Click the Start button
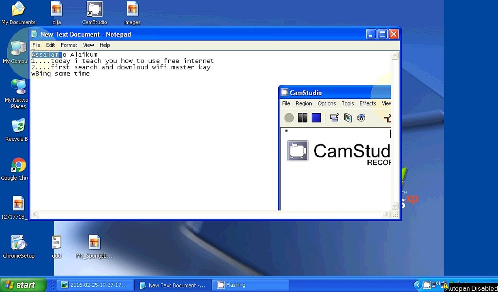The height and width of the screenshot is (292, 498). (x=20, y=285)
